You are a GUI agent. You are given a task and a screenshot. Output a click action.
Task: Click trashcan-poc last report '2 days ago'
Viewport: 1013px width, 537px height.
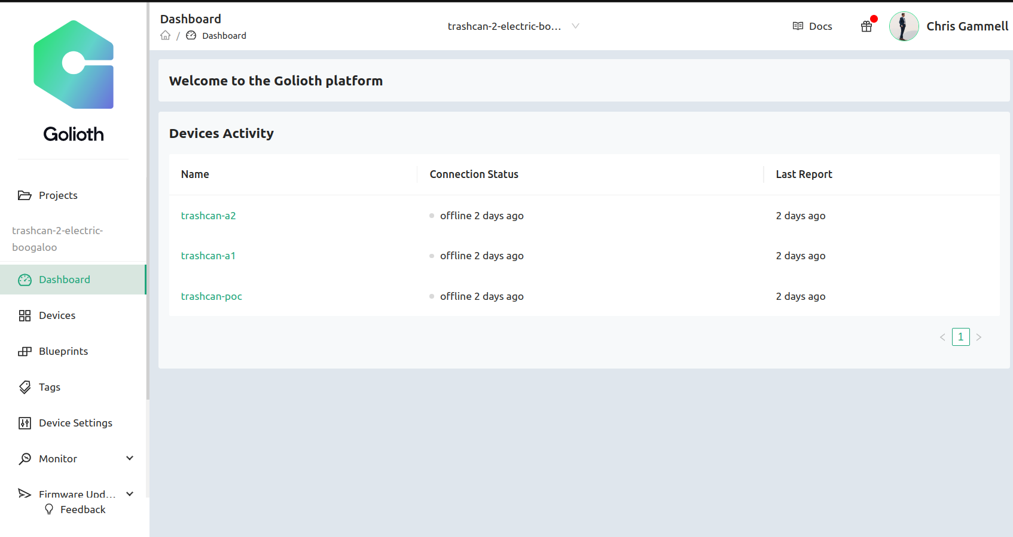tap(801, 296)
